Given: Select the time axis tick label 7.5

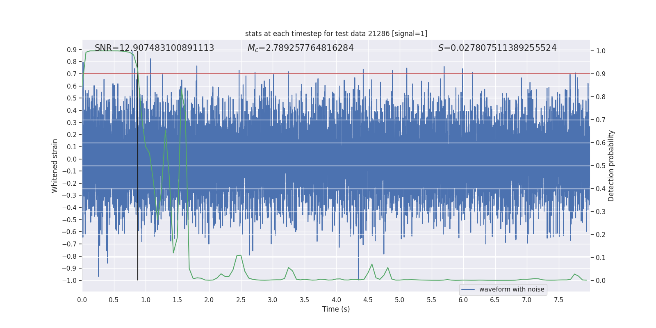Looking at the screenshot, I should (x=558, y=300).
